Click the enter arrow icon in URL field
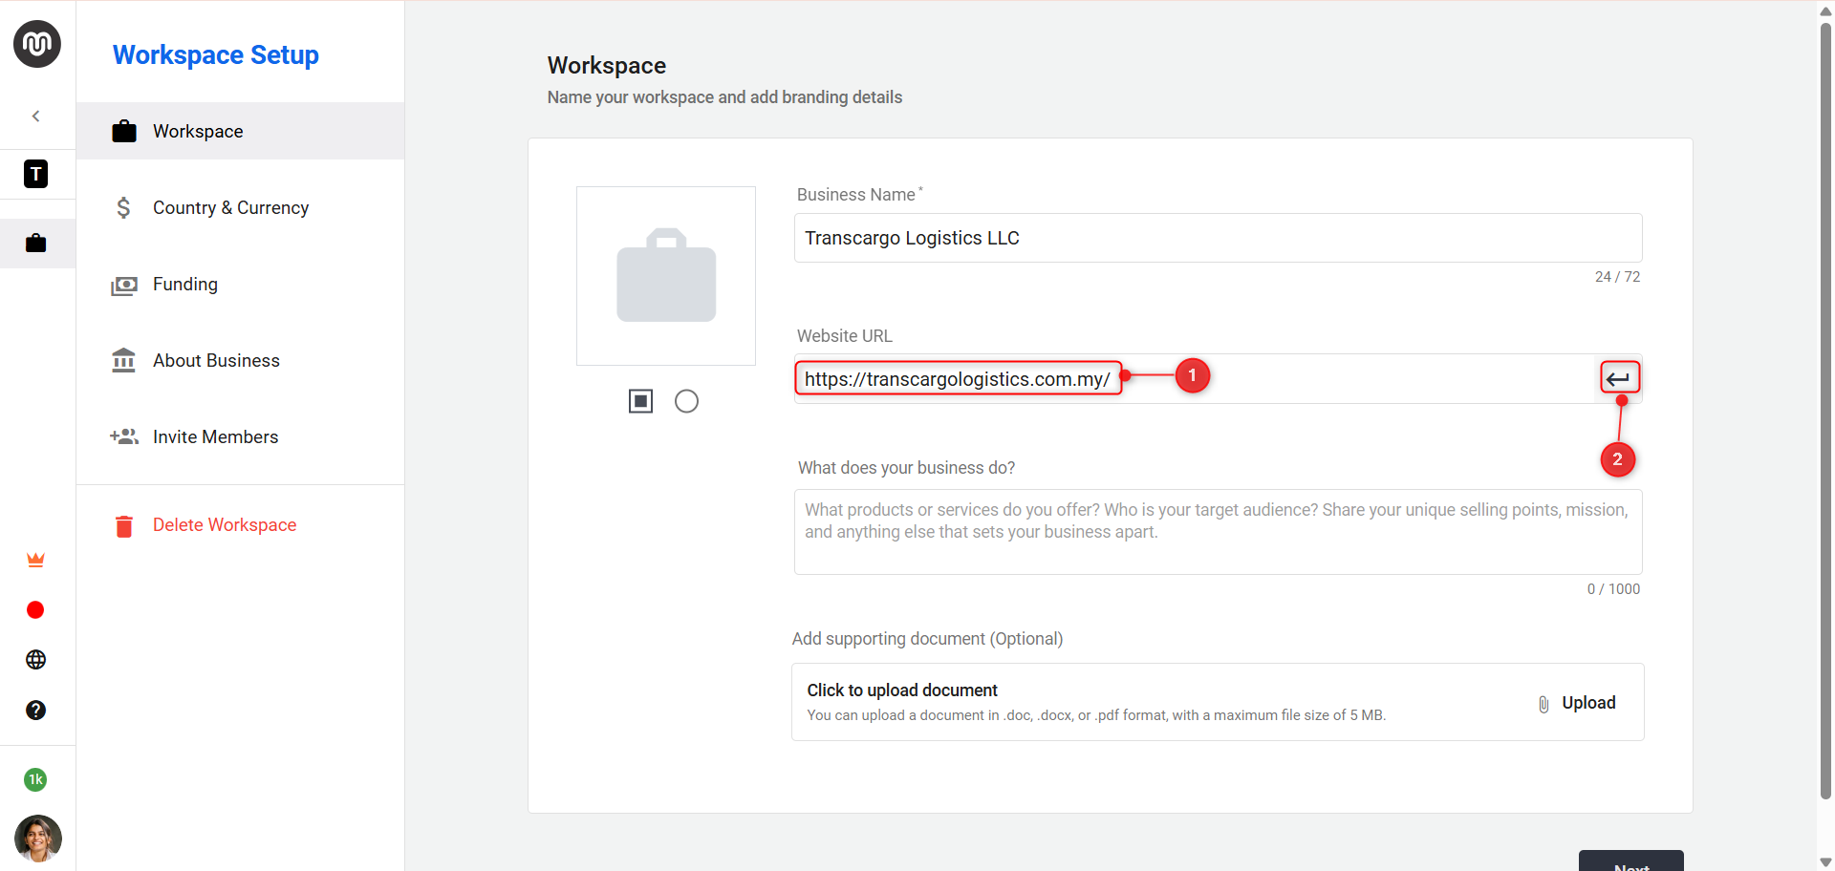This screenshot has height=871, width=1835. (x=1619, y=379)
